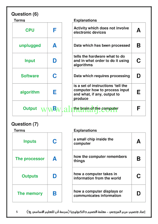
Task: Click 'The memory' term cell
Action: pos(30,193)
